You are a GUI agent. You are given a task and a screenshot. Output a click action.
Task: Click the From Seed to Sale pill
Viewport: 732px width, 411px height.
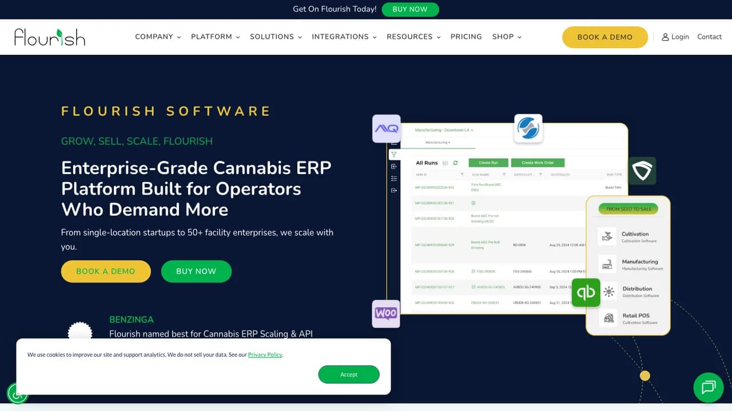coord(628,209)
